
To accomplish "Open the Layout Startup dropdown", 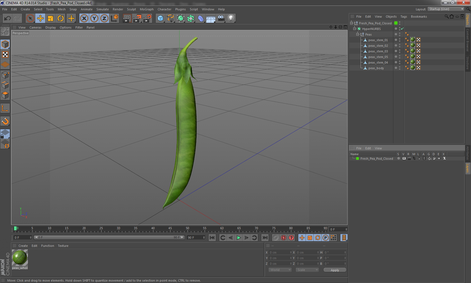I will point(446,9).
